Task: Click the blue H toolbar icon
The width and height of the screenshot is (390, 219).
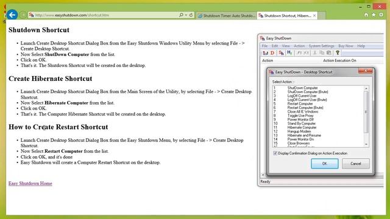Action: coord(289,53)
